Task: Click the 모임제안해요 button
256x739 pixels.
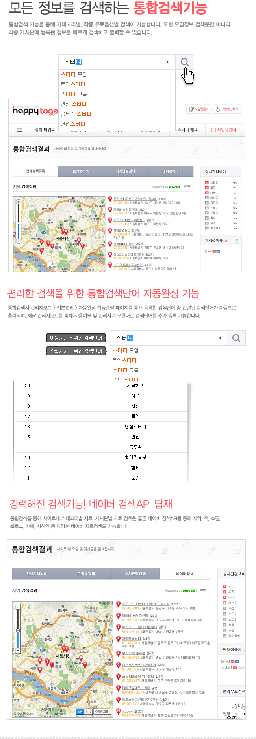Action: [x=227, y=109]
